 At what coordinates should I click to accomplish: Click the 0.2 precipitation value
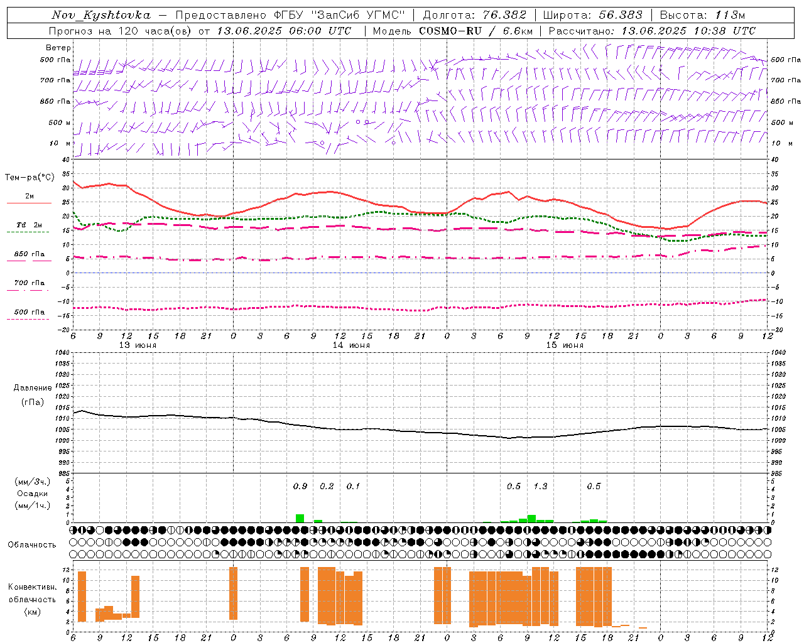(327, 487)
